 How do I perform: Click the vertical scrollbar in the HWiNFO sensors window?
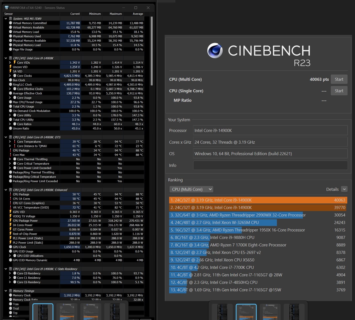(x=151, y=51)
